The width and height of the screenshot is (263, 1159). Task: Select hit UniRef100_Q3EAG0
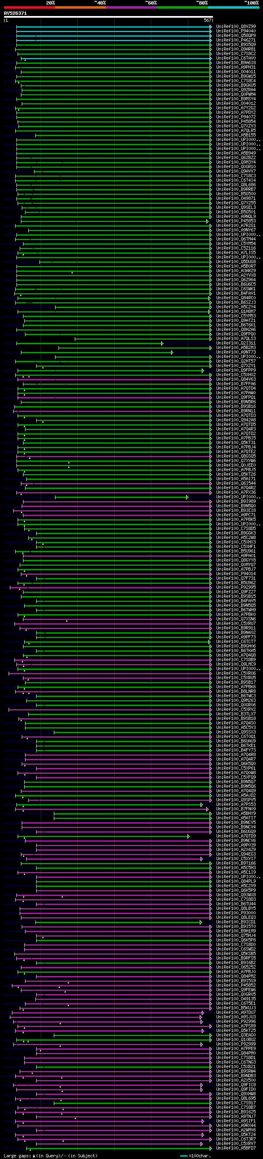[236, 1035]
